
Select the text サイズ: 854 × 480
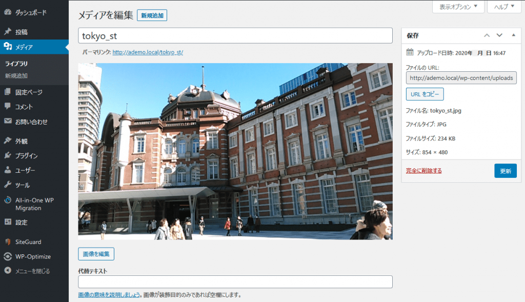pos(427,152)
